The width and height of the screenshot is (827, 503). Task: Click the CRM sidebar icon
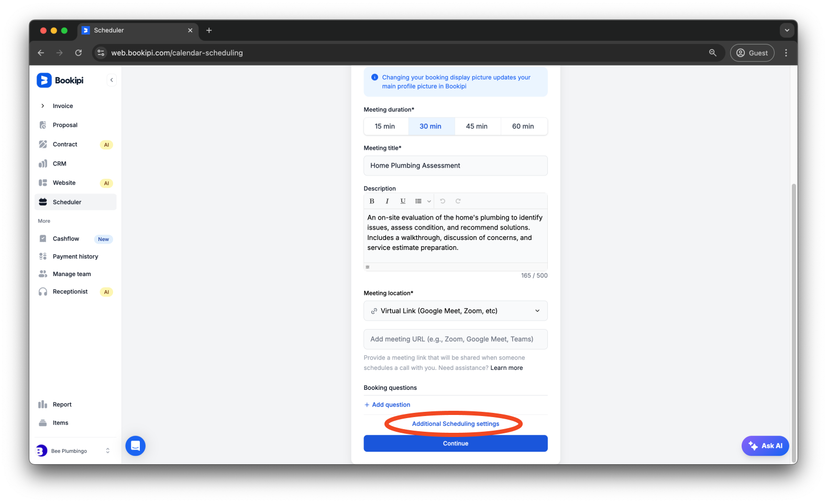tap(43, 164)
